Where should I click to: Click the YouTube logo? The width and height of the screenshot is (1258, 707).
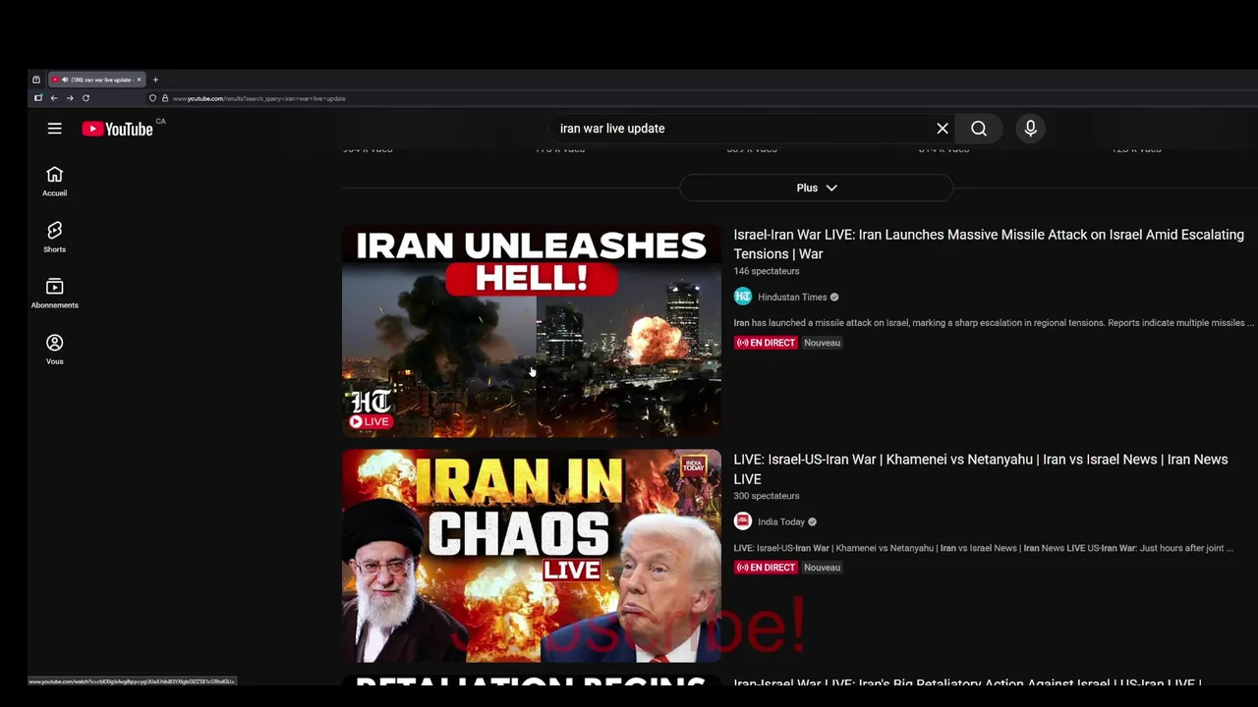118,129
